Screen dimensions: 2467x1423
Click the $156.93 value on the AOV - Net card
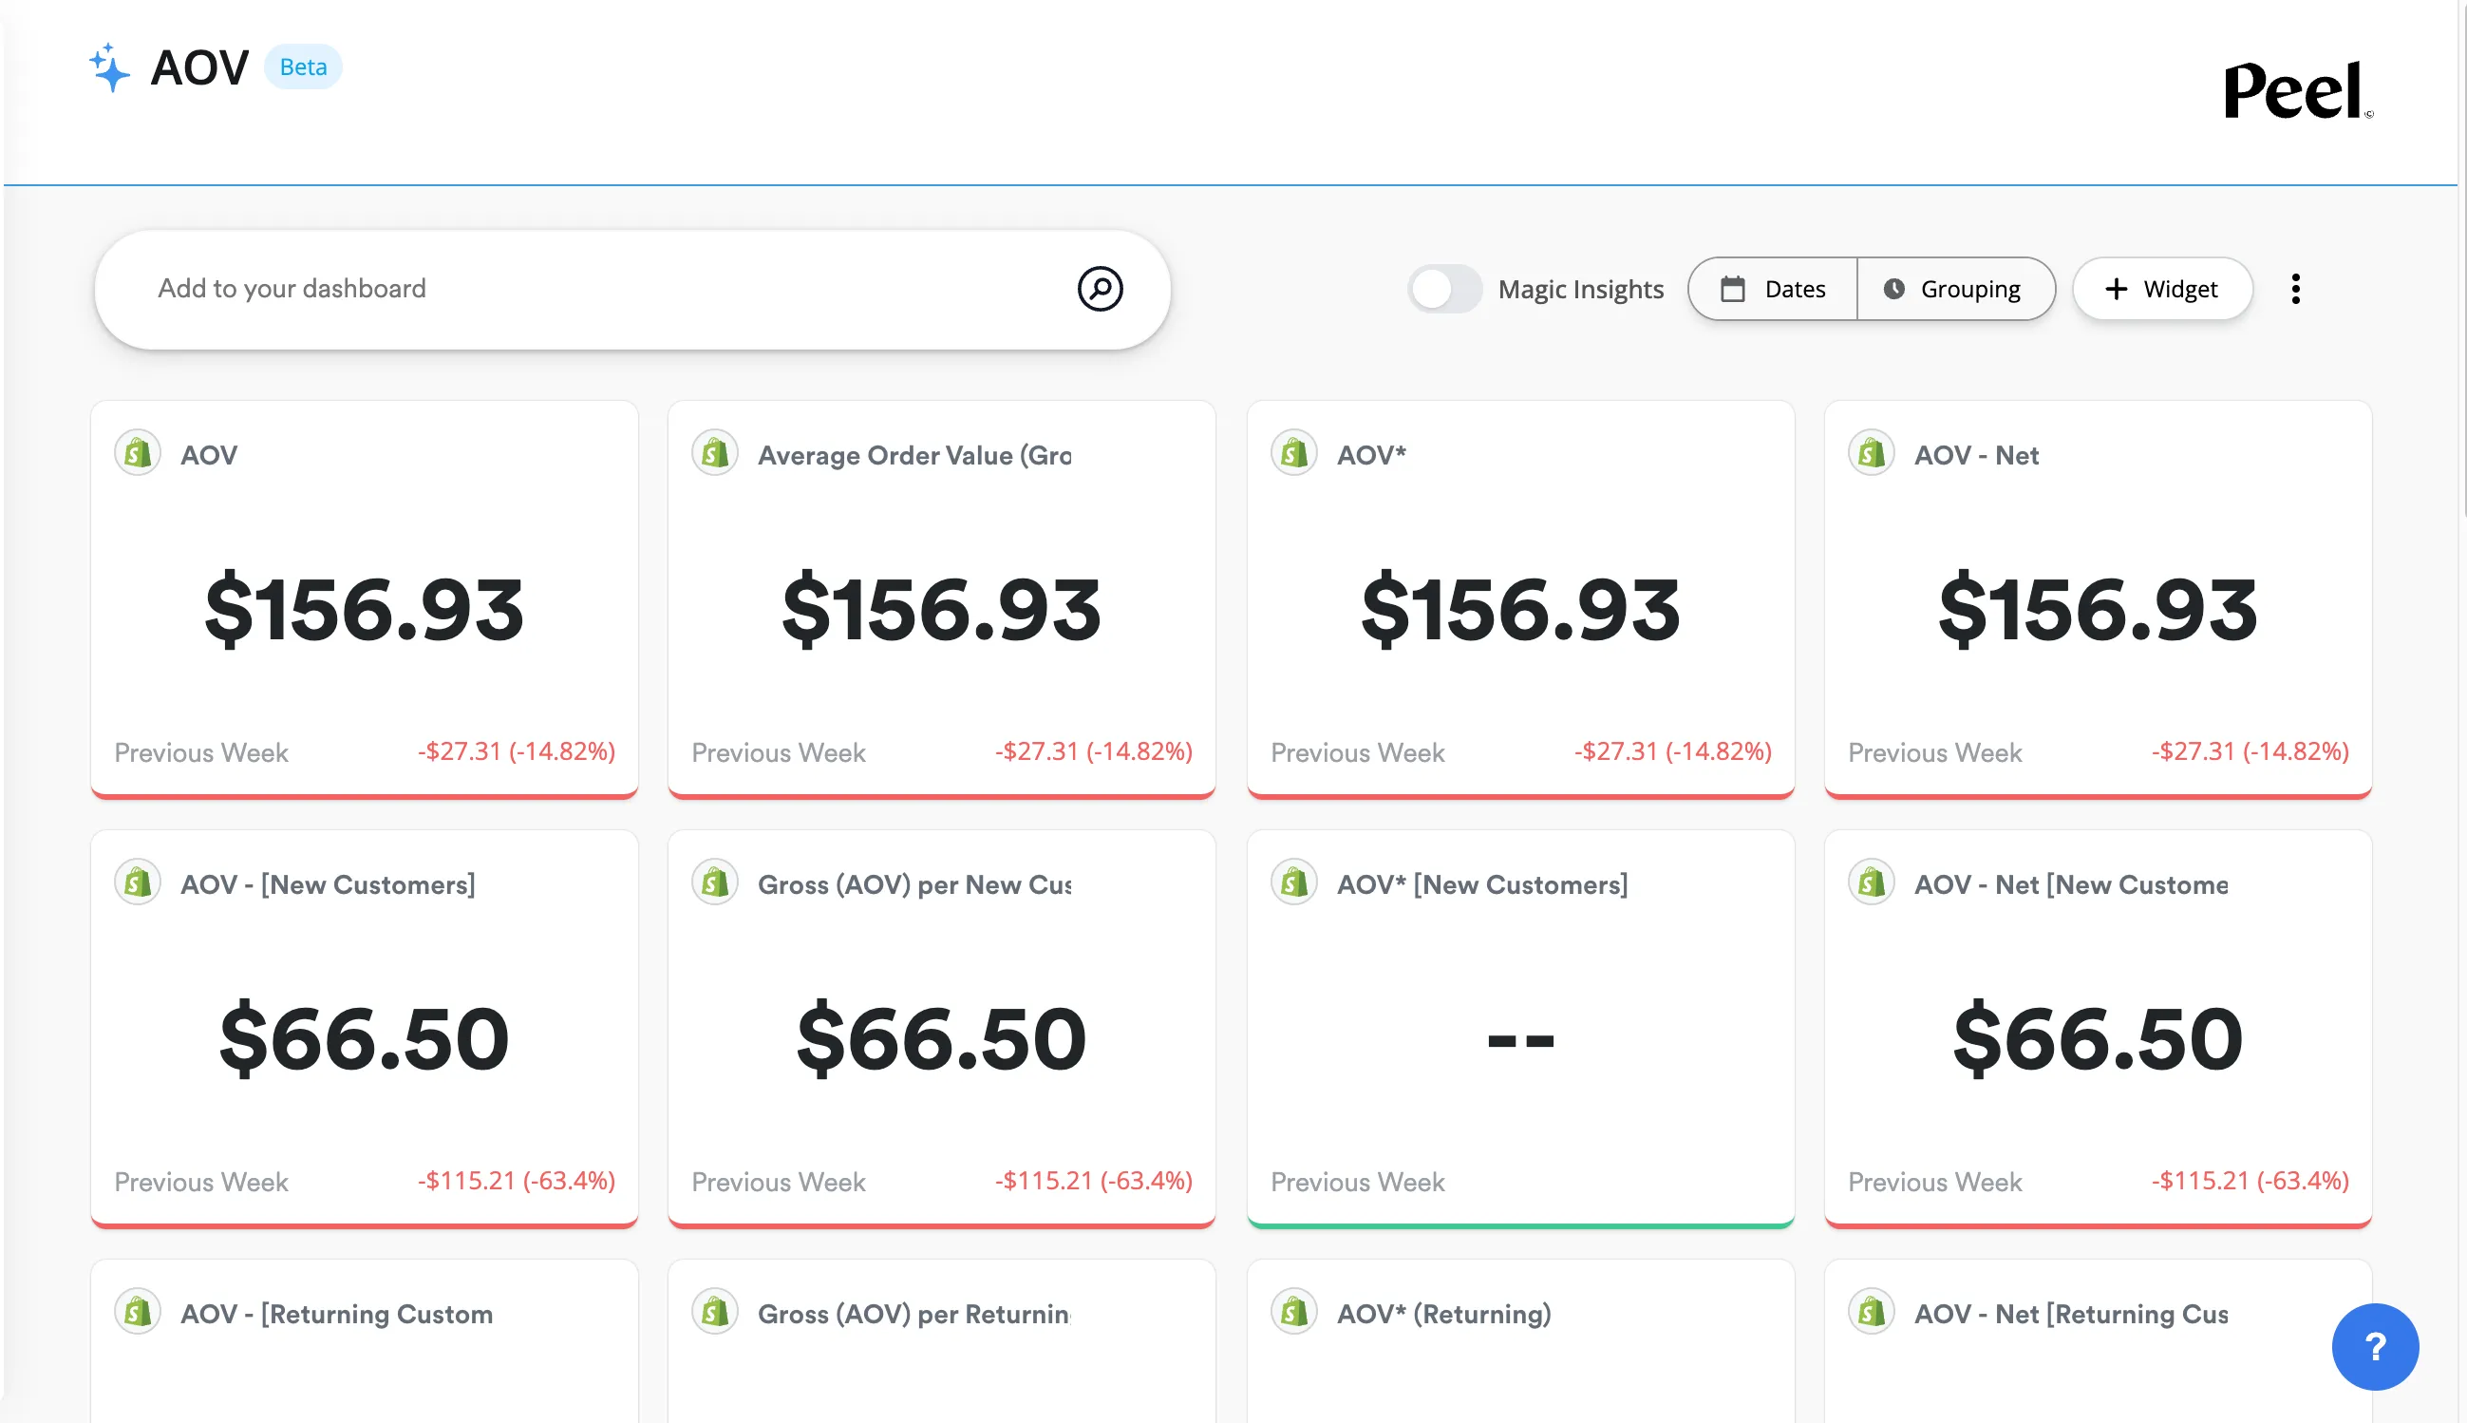click(2097, 610)
